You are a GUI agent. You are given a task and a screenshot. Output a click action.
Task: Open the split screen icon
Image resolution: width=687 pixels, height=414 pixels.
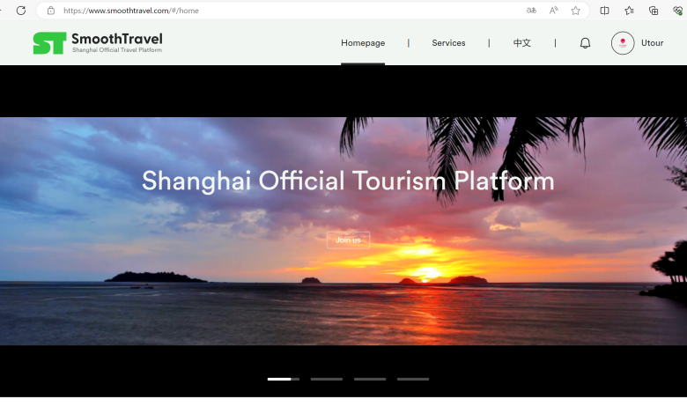coord(604,11)
